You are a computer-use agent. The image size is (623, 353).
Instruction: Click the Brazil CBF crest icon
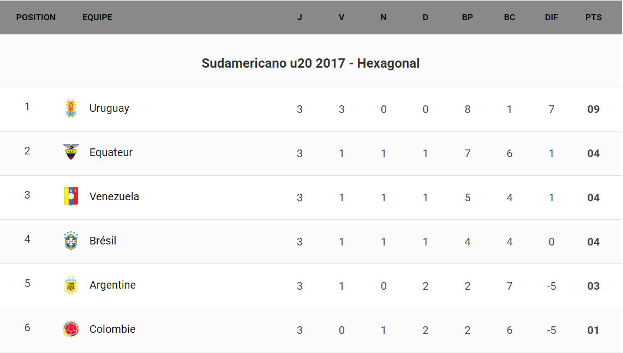pyautogui.click(x=71, y=241)
